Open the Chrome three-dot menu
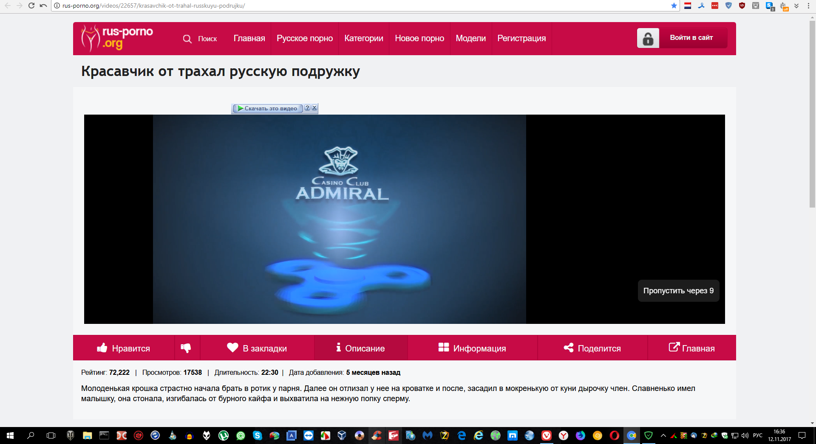Screen dimensions: 816x444 [808, 6]
